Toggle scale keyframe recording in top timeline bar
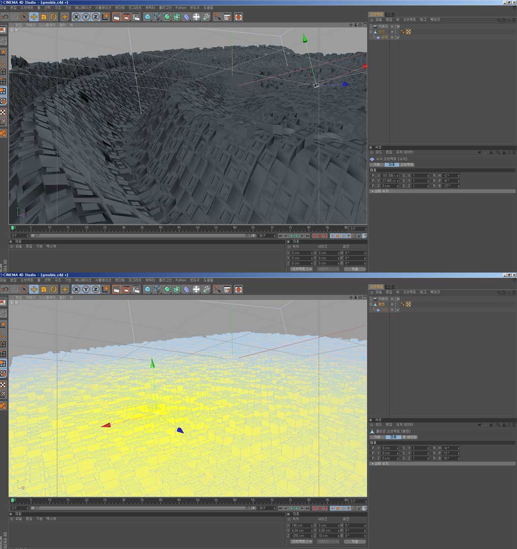Image resolution: width=517 pixels, height=549 pixels. 338,236
